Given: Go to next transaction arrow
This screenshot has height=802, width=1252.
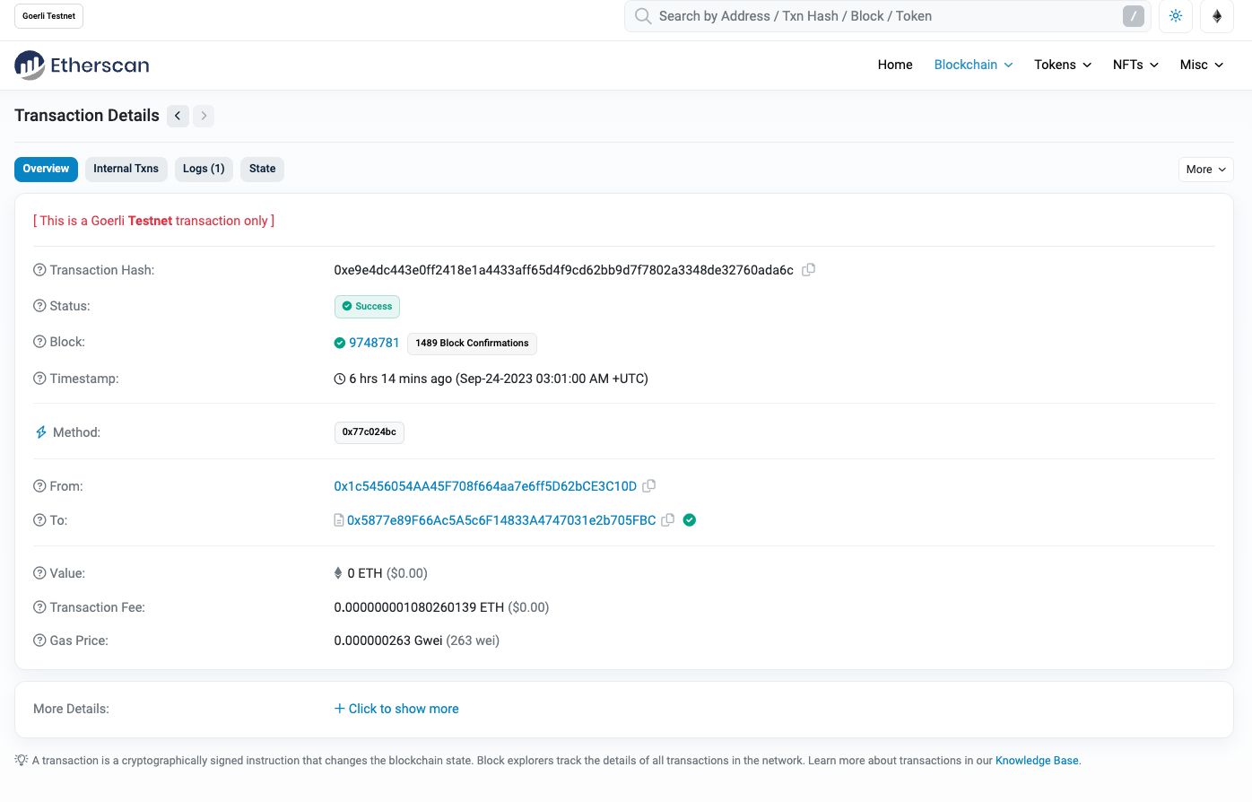Looking at the screenshot, I should [x=204, y=116].
